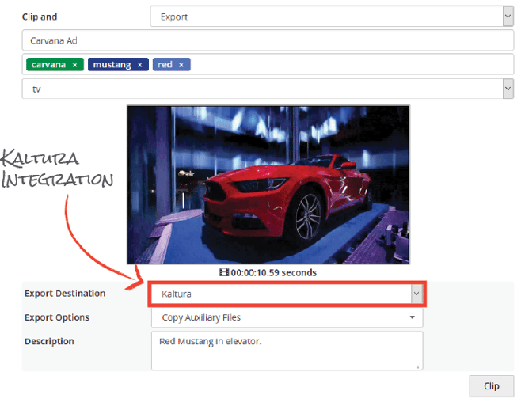Screen dimensions: 521x406
Task: Click the film strip icon beside duration
Action: [x=224, y=272]
